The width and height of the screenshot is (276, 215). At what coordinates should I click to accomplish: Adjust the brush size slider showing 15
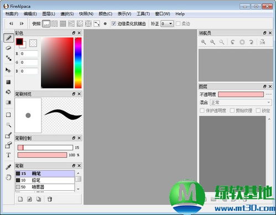[x=45, y=148]
